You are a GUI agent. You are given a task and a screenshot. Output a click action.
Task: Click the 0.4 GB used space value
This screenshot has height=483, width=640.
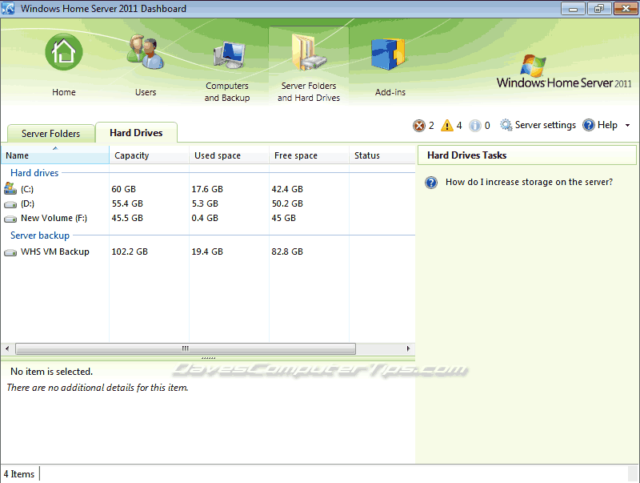[205, 218]
